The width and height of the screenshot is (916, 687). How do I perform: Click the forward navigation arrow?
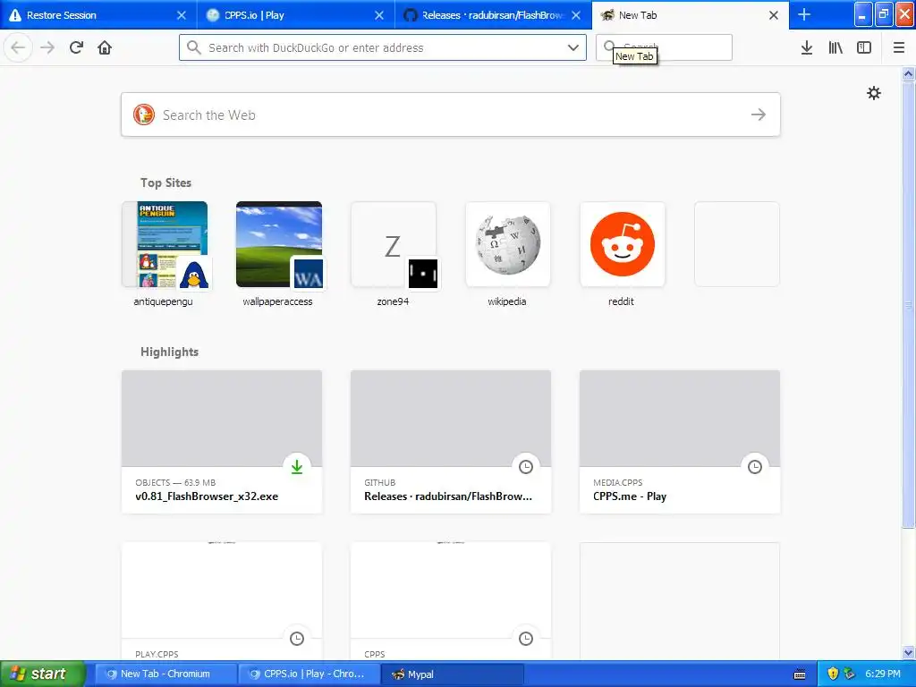(47, 47)
